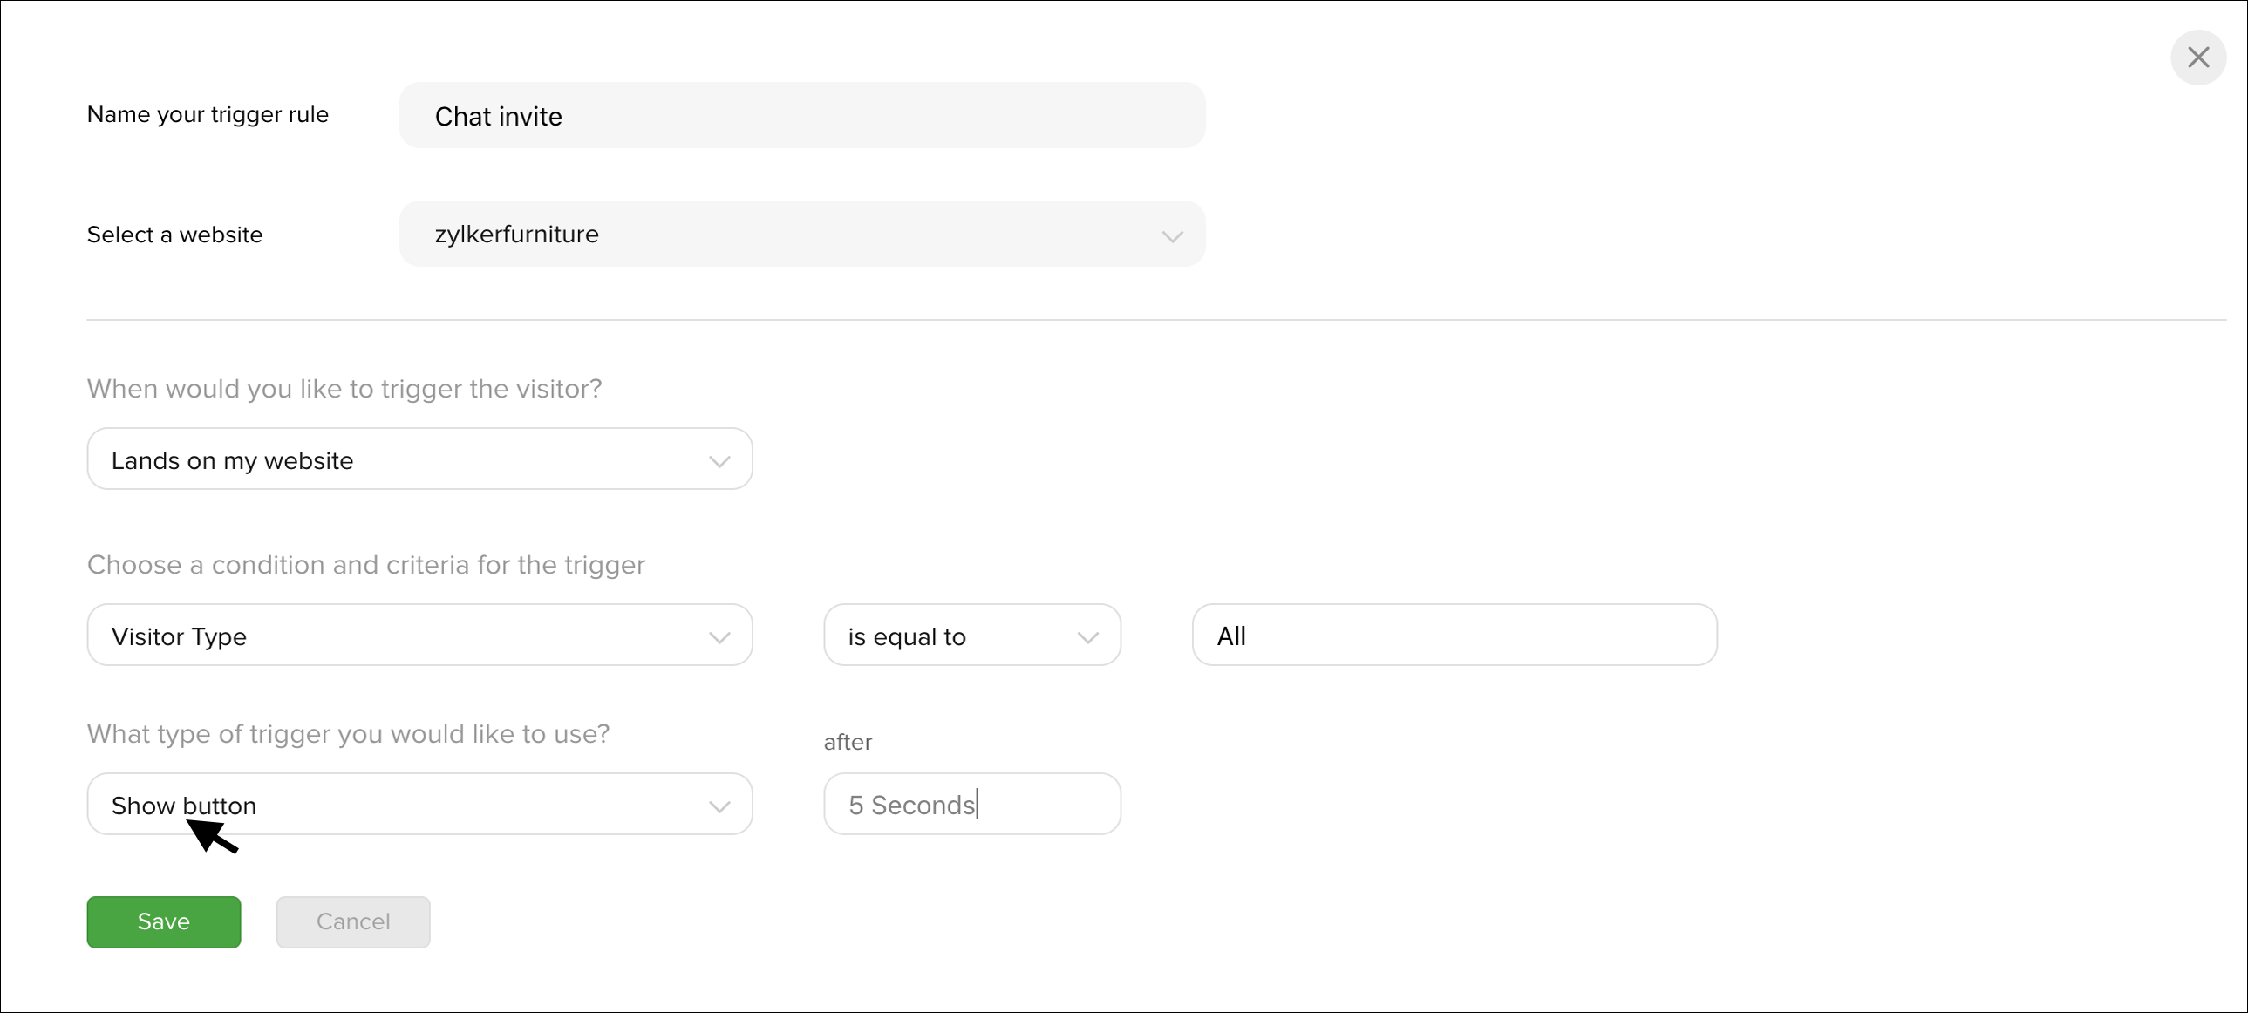Viewport: 2248px width, 1013px height.
Task: Focus the Chat invite name field
Action: pyautogui.click(x=802, y=115)
